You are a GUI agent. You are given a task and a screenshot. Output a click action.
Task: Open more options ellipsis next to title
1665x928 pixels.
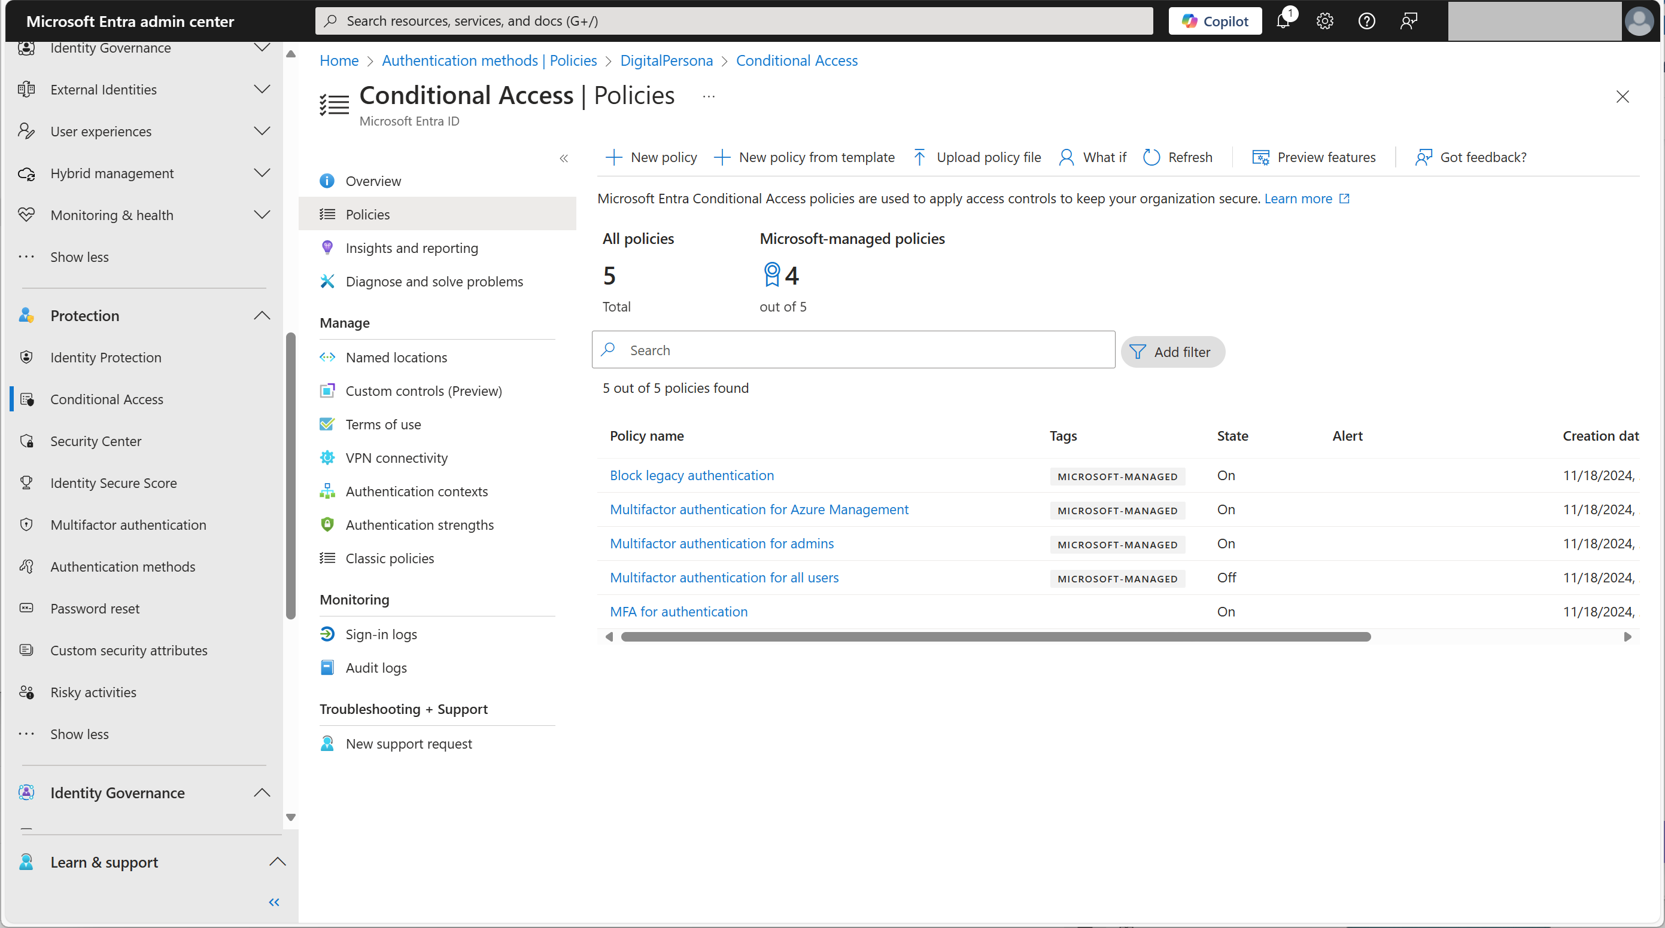point(709,96)
